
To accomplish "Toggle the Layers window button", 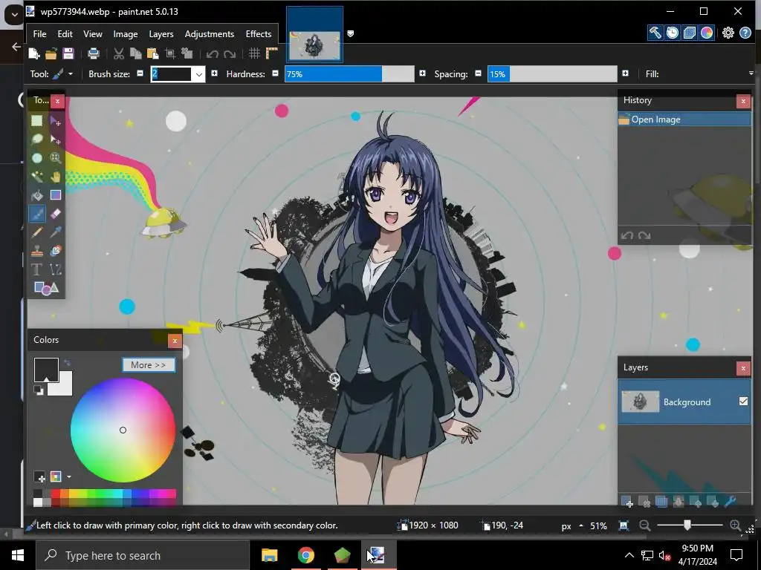I will pyautogui.click(x=690, y=33).
